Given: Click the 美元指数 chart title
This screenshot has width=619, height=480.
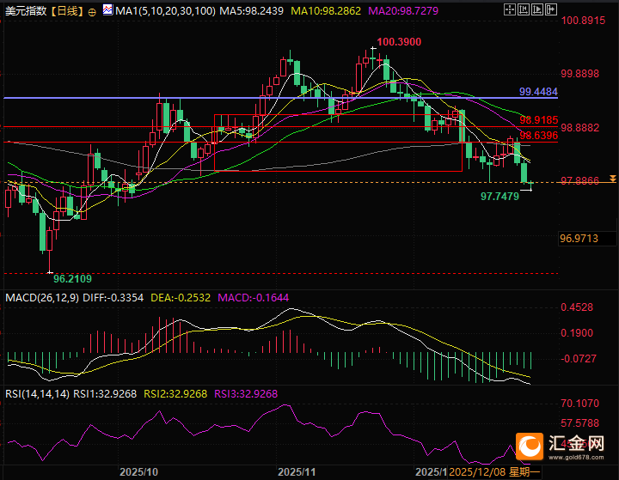Looking at the screenshot, I should [x=26, y=11].
